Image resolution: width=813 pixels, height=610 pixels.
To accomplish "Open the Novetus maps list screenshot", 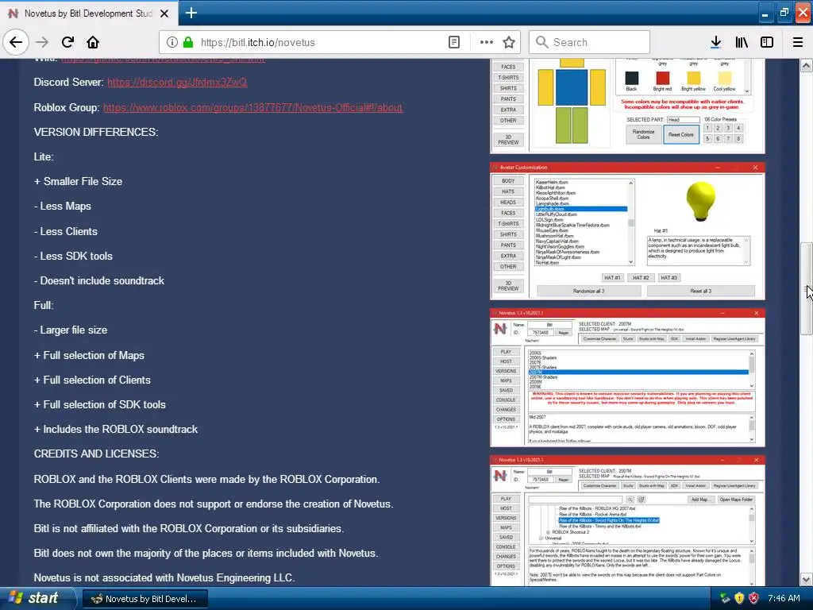I will click(x=627, y=520).
